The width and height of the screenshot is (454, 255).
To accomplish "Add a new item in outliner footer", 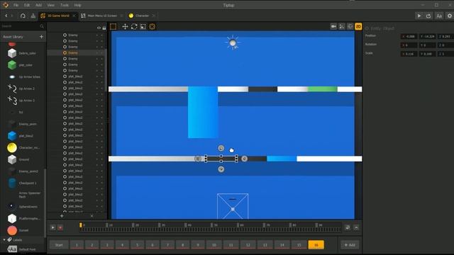I will pyautogui.click(x=62, y=215).
